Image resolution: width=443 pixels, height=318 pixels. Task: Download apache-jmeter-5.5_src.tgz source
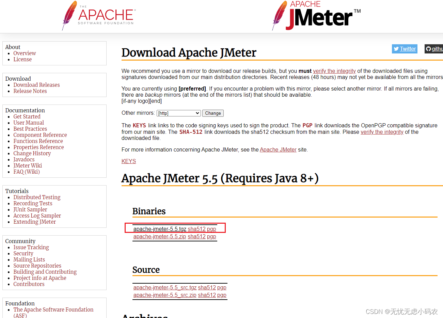coord(165,287)
